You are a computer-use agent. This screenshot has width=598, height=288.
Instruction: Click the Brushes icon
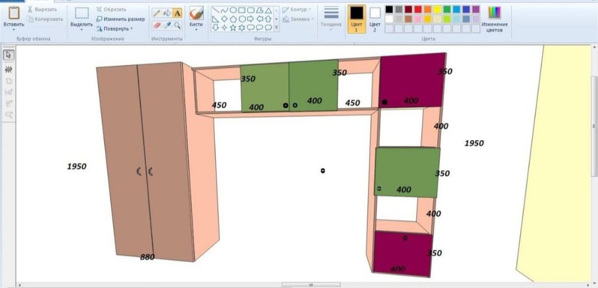[x=196, y=13]
